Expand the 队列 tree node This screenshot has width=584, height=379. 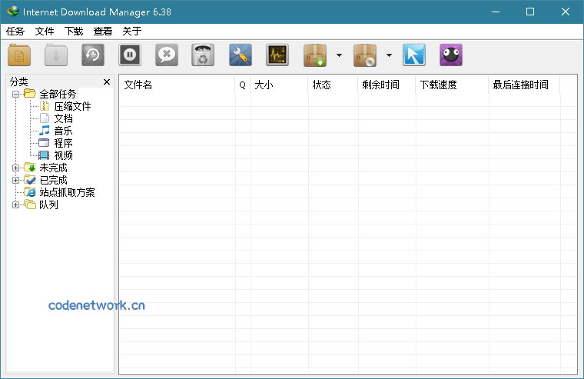pos(16,204)
